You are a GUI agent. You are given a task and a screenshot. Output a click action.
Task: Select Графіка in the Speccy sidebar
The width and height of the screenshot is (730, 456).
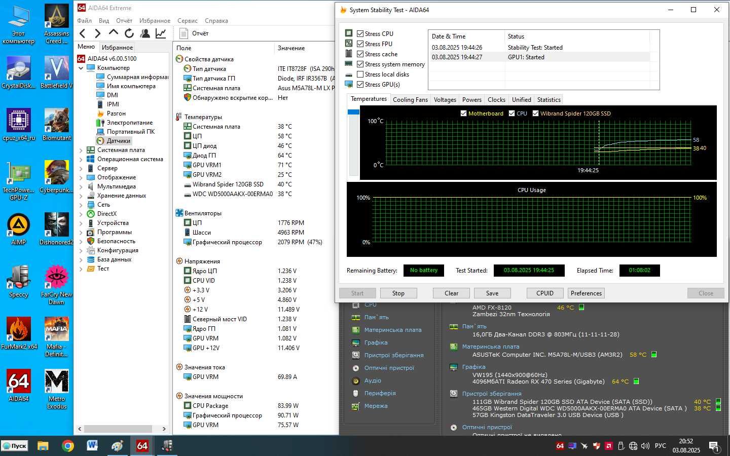(376, 343)
